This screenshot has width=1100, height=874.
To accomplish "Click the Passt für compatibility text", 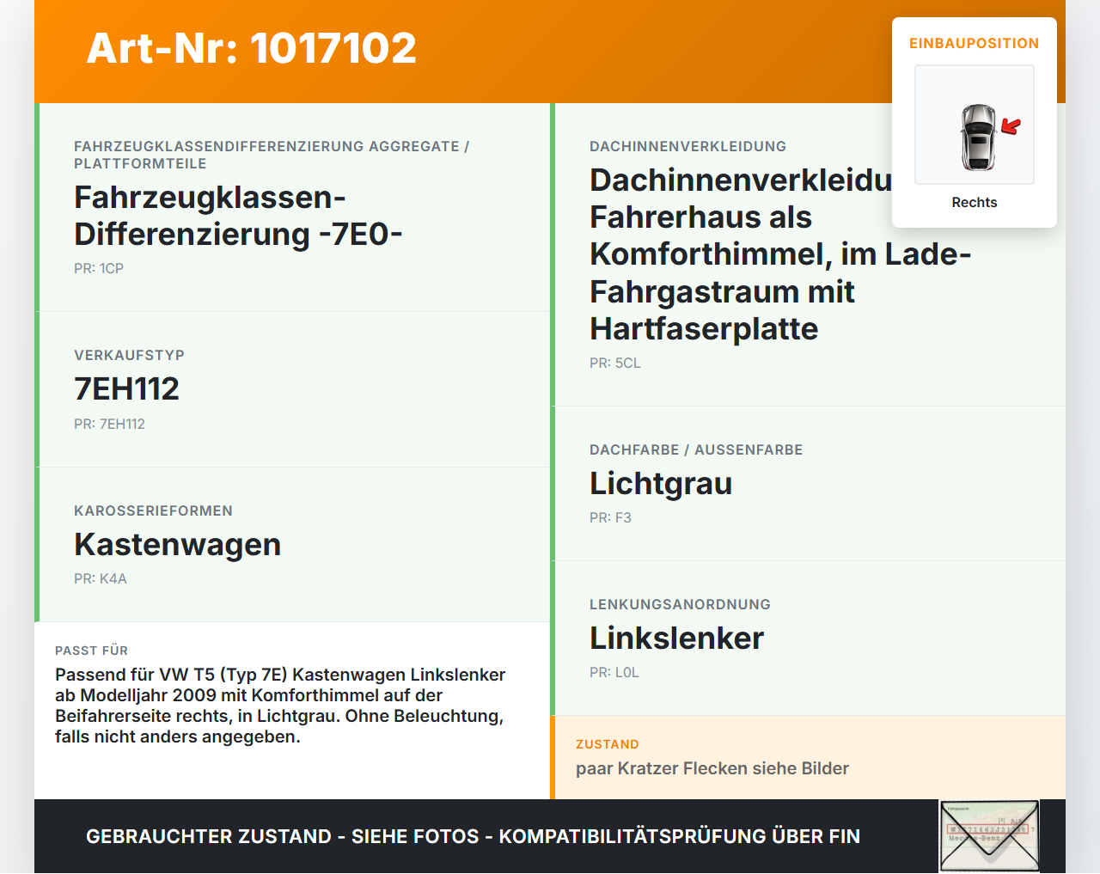I will [x=280, y=706].
